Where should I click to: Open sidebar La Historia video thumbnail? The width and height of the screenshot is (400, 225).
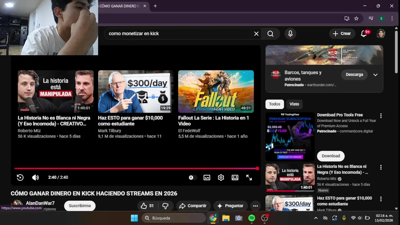click(x=290, y=177)
